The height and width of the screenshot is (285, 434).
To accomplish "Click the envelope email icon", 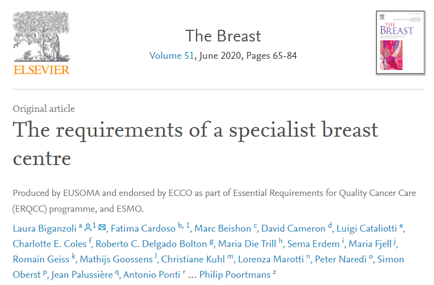I will pyautogui.click(x=102, y=228).
